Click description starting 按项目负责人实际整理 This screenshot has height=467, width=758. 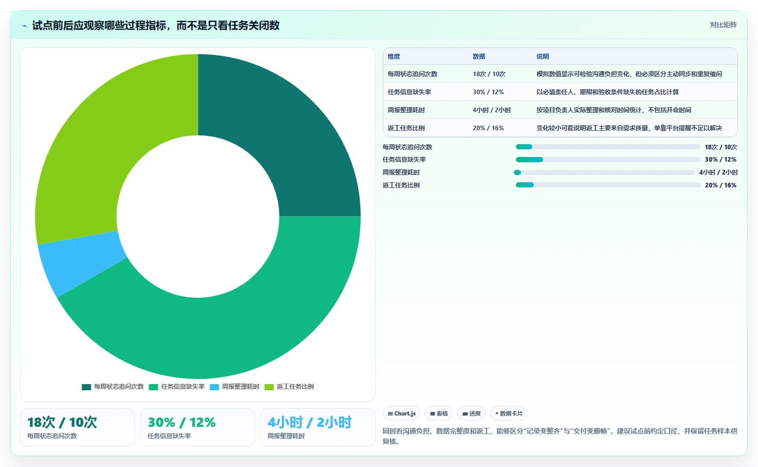pyautogui.click(x=614, y=110)
